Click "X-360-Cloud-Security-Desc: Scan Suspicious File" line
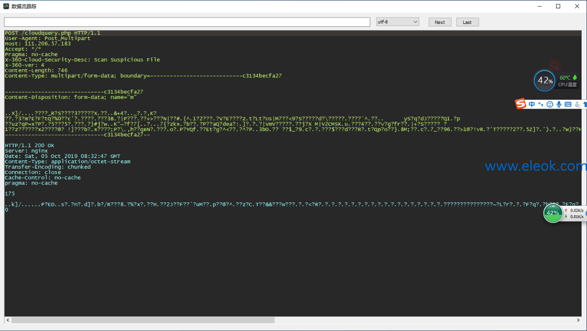Image resolution: width=587 pixels, height=331 pixels. tap(82, 60)
